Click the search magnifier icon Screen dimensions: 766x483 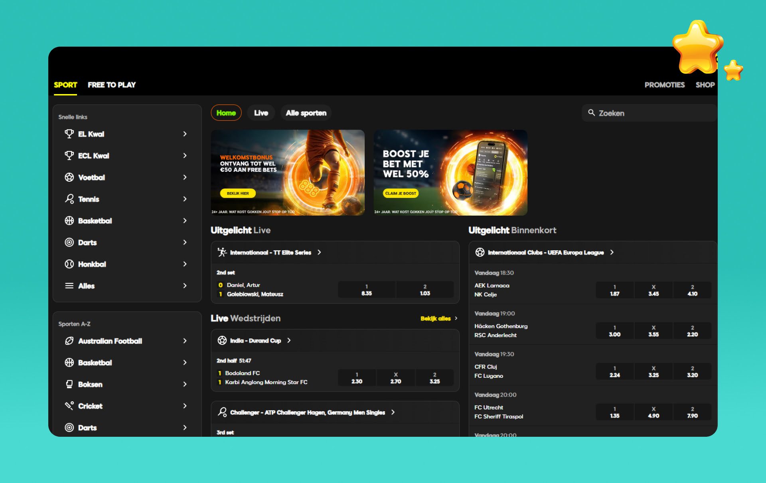point(591,113)
